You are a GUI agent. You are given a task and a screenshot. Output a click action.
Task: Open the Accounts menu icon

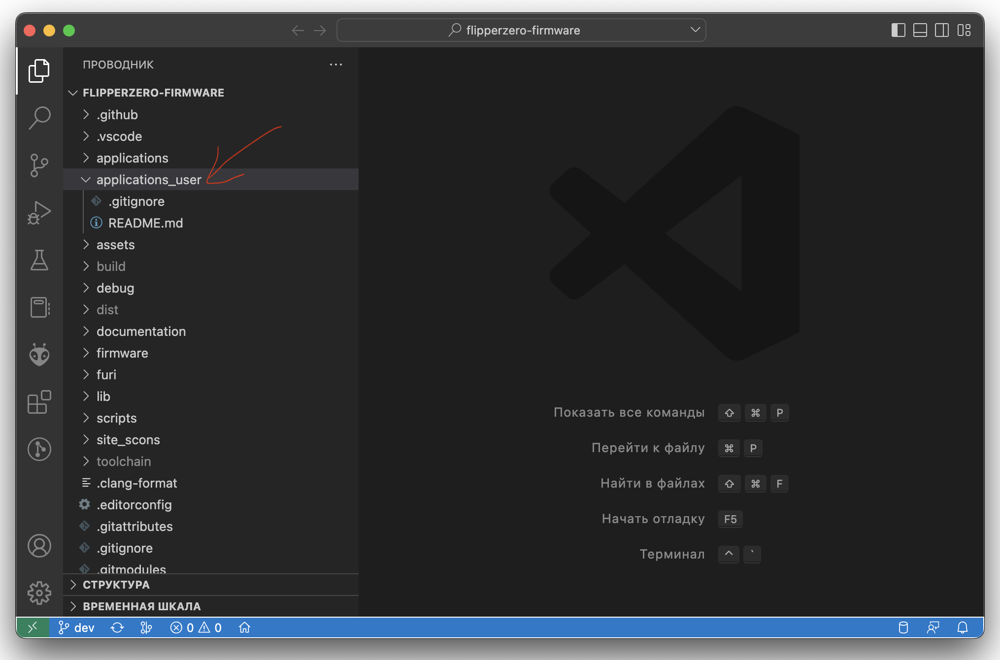pyautogui.click(x=39, y=546)
